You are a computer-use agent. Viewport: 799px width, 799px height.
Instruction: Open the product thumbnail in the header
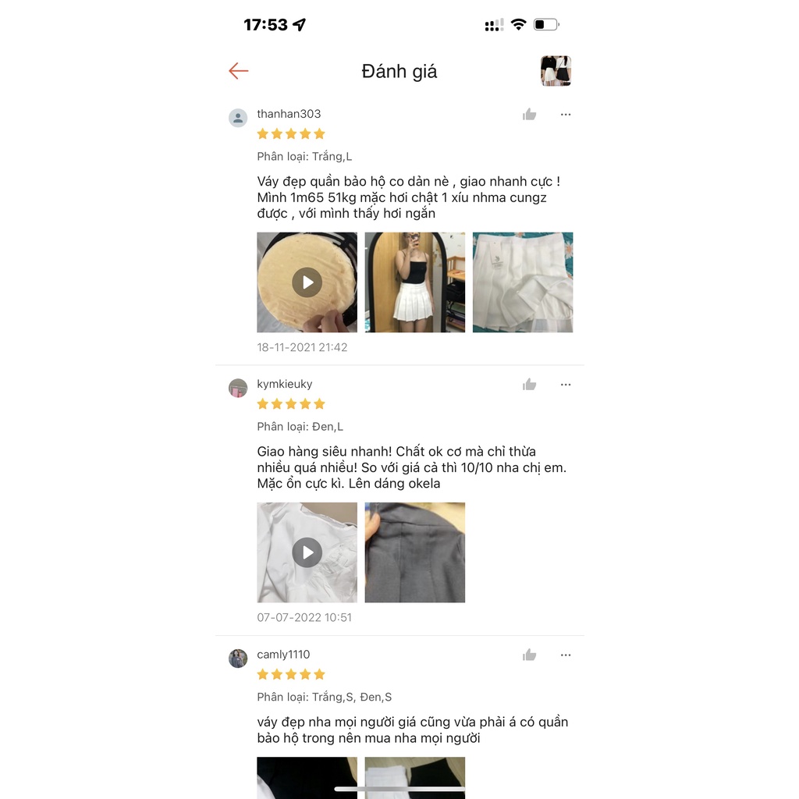(x=556, y=71)
